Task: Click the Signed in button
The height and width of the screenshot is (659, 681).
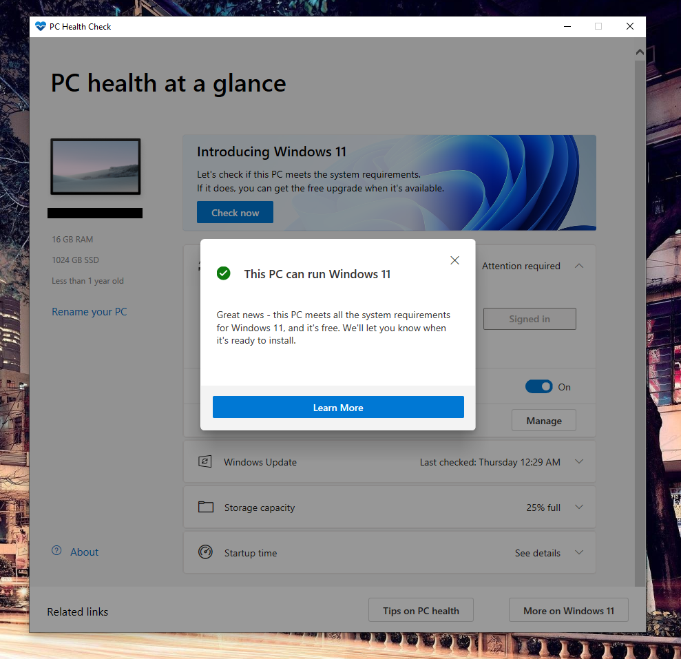Action: pyautogui.click(x=530, y=319)
